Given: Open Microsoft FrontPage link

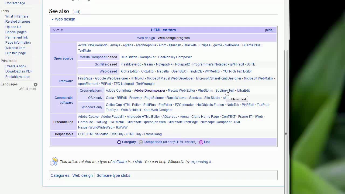Looking at the screenshot, I should (183, 122).
